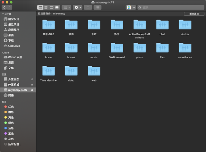
Task: Select the 红色 tag
Action: tap(9, 107)
